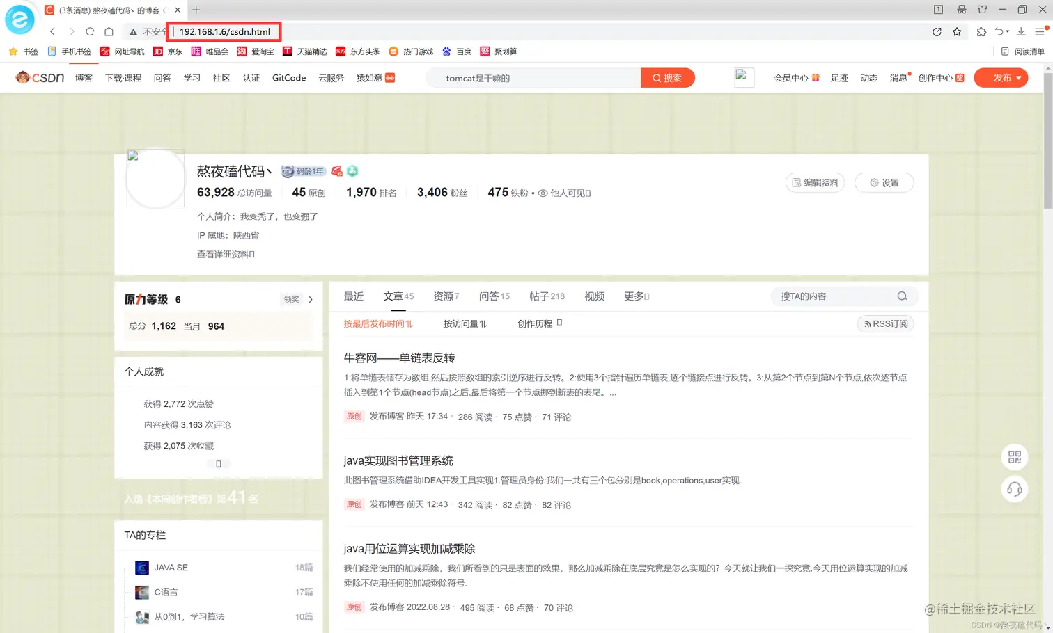
Task: Click inside the browser address bar
Action: click(x=224, y=31)
